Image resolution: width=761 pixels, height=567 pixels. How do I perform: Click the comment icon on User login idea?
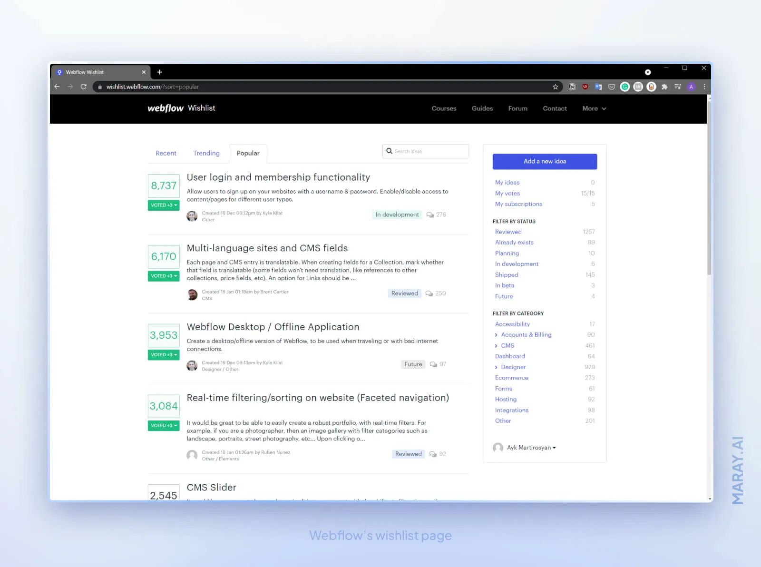(429, 215)
